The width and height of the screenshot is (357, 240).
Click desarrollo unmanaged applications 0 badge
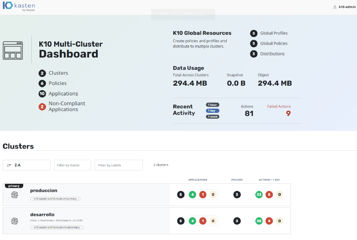coord(213,221)
